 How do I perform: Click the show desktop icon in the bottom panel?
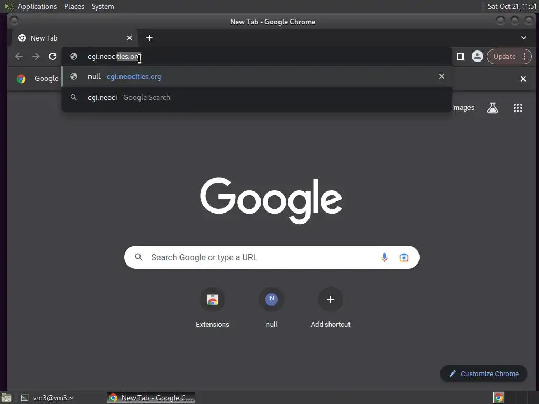[x=6, y=398]
